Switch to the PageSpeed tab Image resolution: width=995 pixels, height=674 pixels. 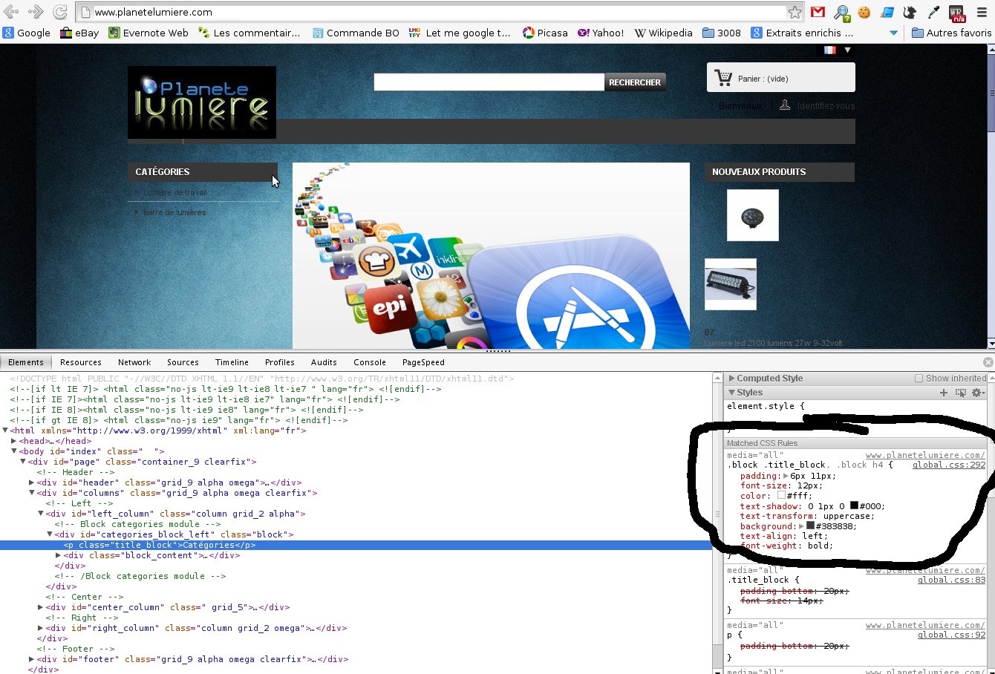pos(423,362)
